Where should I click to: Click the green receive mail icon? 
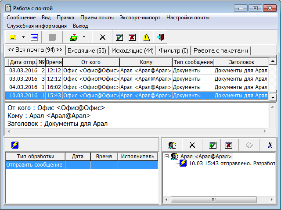click(x=74, y=37)
